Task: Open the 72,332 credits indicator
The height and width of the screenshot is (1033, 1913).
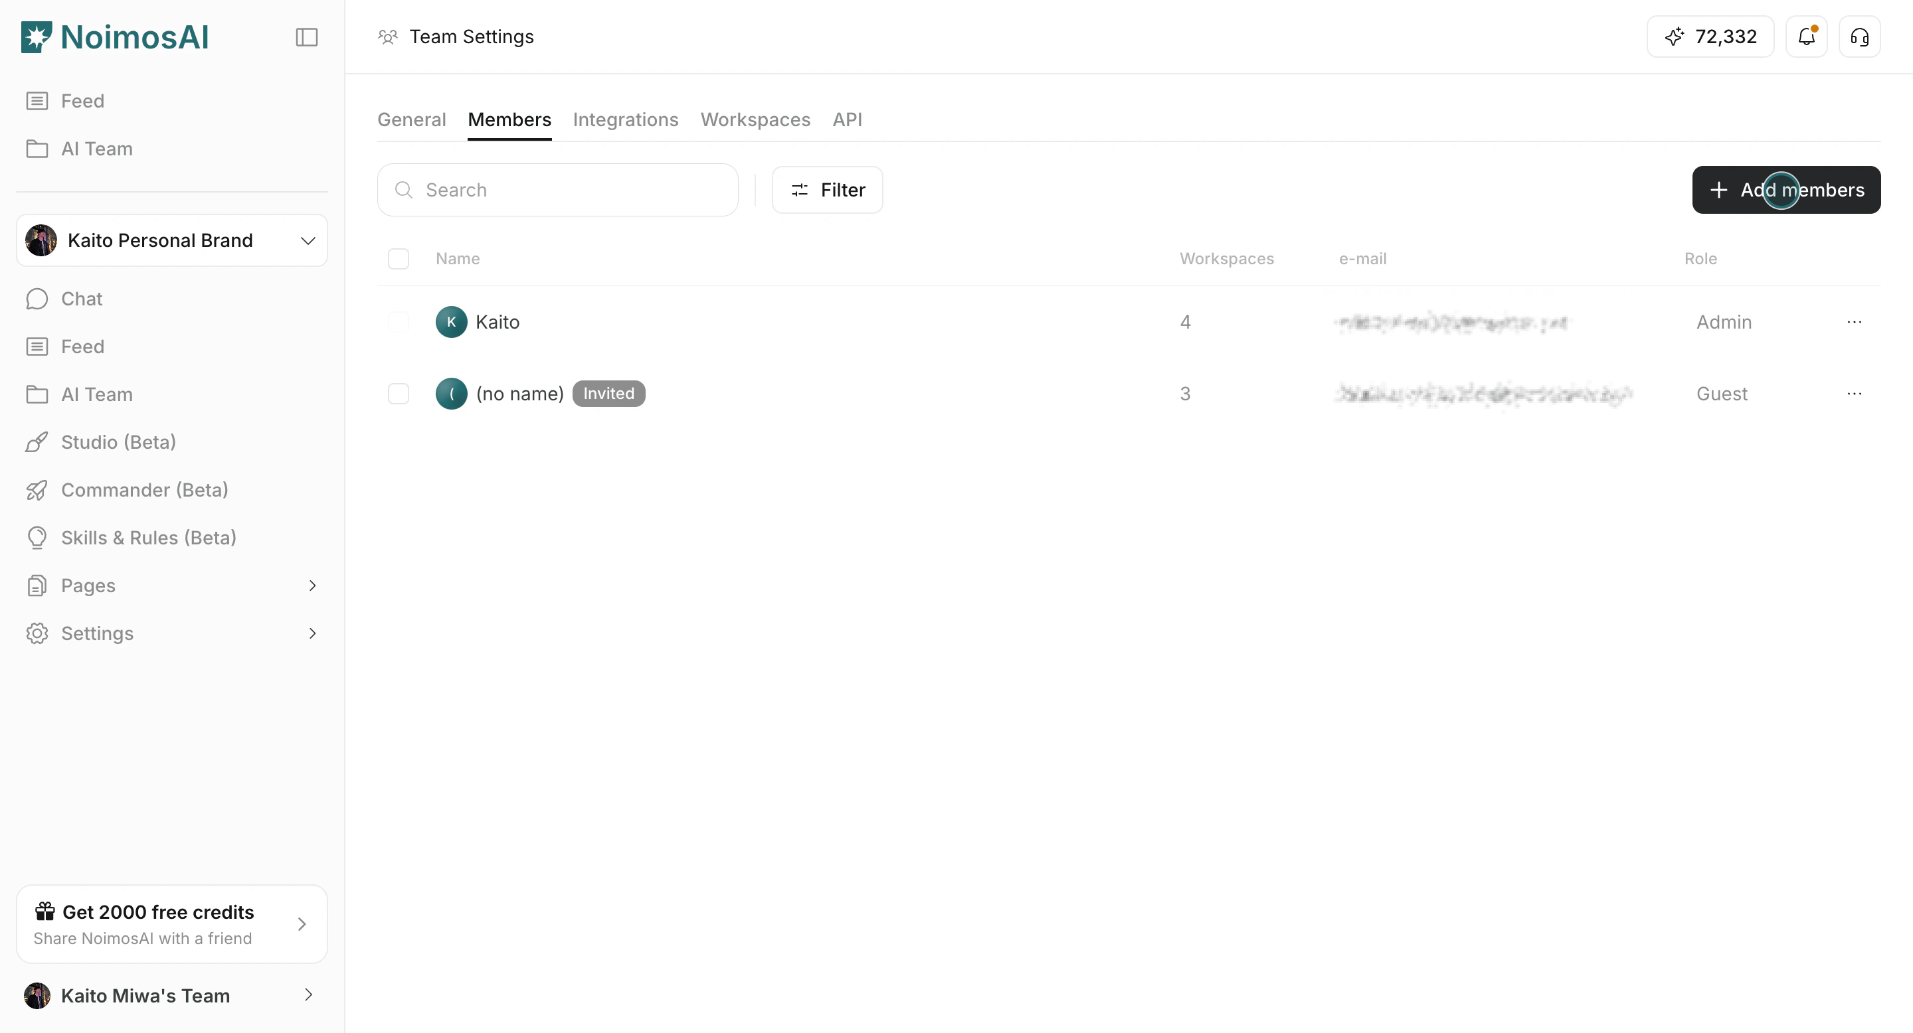Action: point(1710,37)
